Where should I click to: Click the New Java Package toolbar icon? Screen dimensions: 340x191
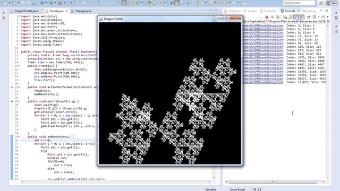click(132, 3)
